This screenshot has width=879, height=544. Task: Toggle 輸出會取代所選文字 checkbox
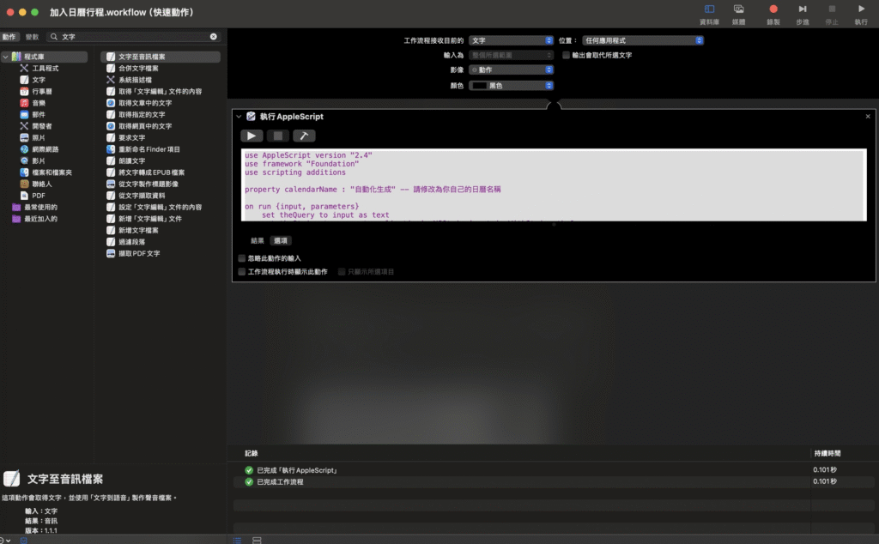tap(567, 55)
